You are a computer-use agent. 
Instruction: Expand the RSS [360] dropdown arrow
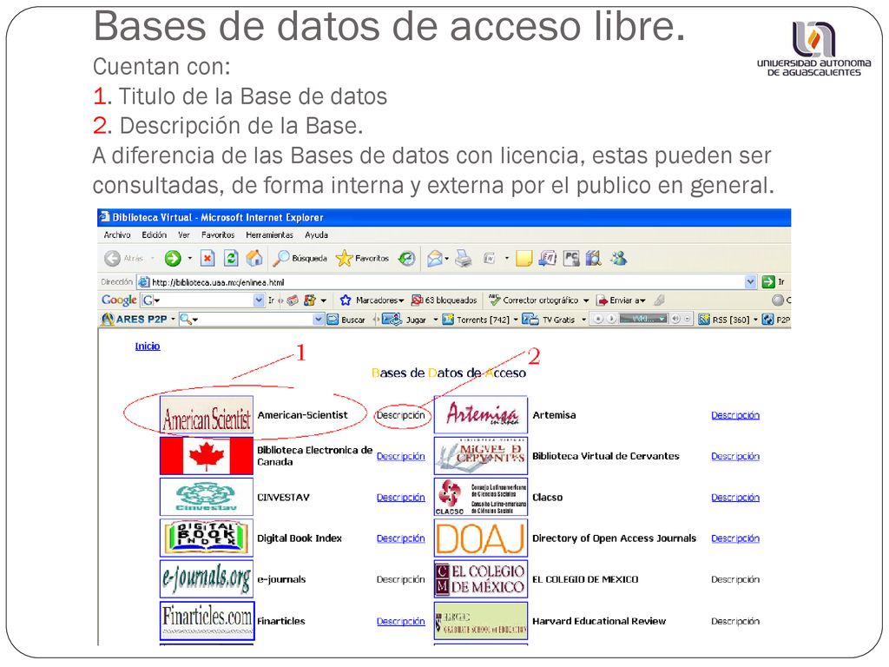[x=756, y=320]
